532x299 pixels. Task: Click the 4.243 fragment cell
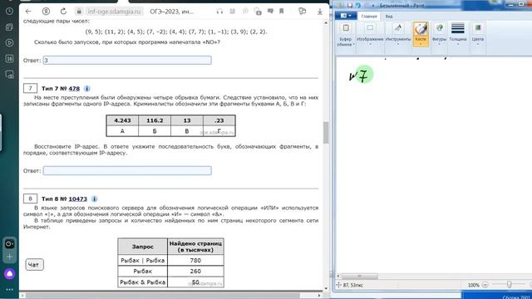pos(122,120)
